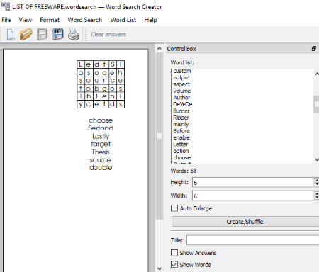The image size is (319, 272).
Task: Click 'Second' under the puzzle grid
Action: pyautogui.click(x=101, y=128)
